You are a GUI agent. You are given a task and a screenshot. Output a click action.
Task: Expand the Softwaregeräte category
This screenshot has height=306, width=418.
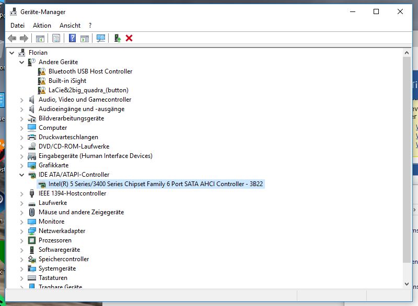pyautogui.click(x=21, y=250)
